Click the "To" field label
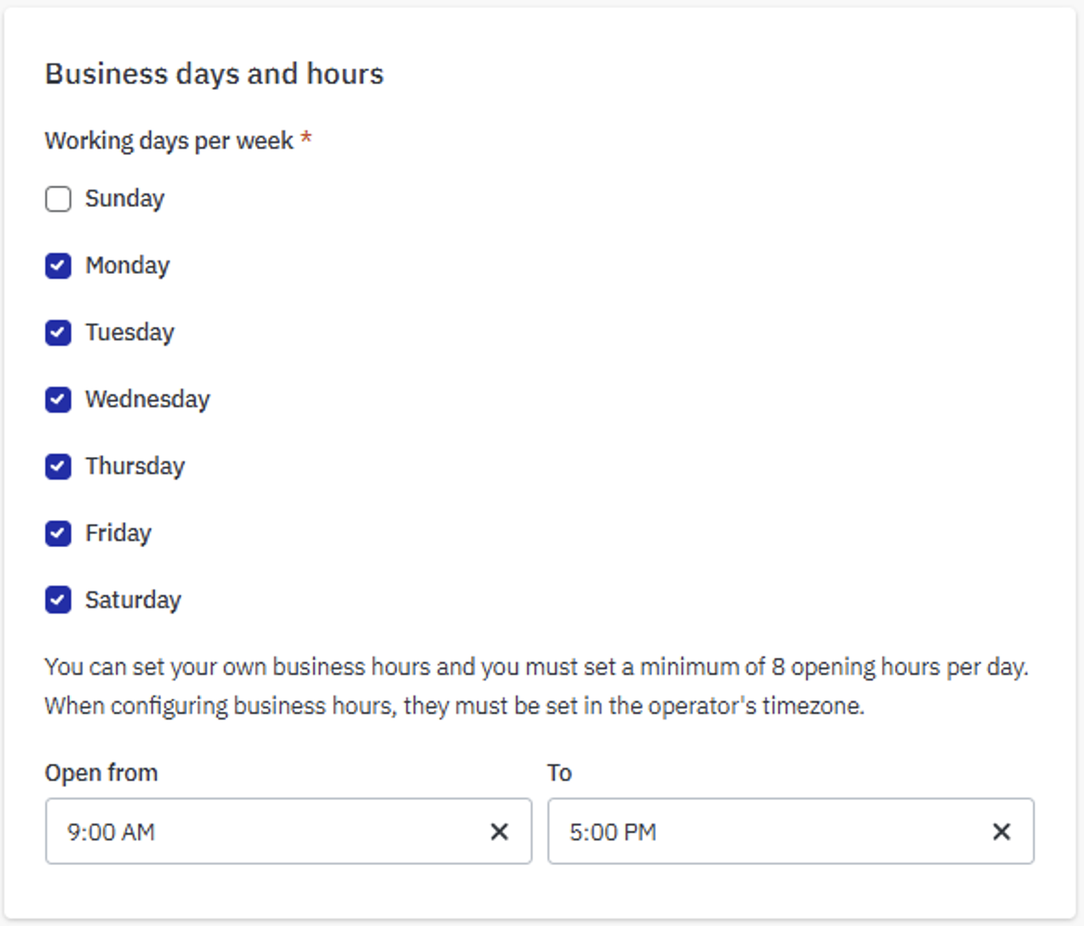 click(x=559, y=773)
